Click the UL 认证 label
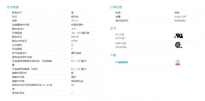205x101 pixels. coord(120,34)
